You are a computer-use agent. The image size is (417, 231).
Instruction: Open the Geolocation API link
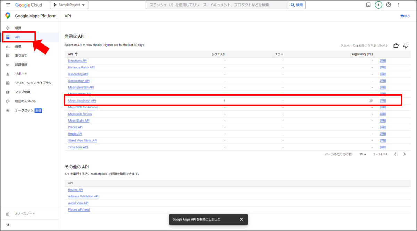click(79, 81)
